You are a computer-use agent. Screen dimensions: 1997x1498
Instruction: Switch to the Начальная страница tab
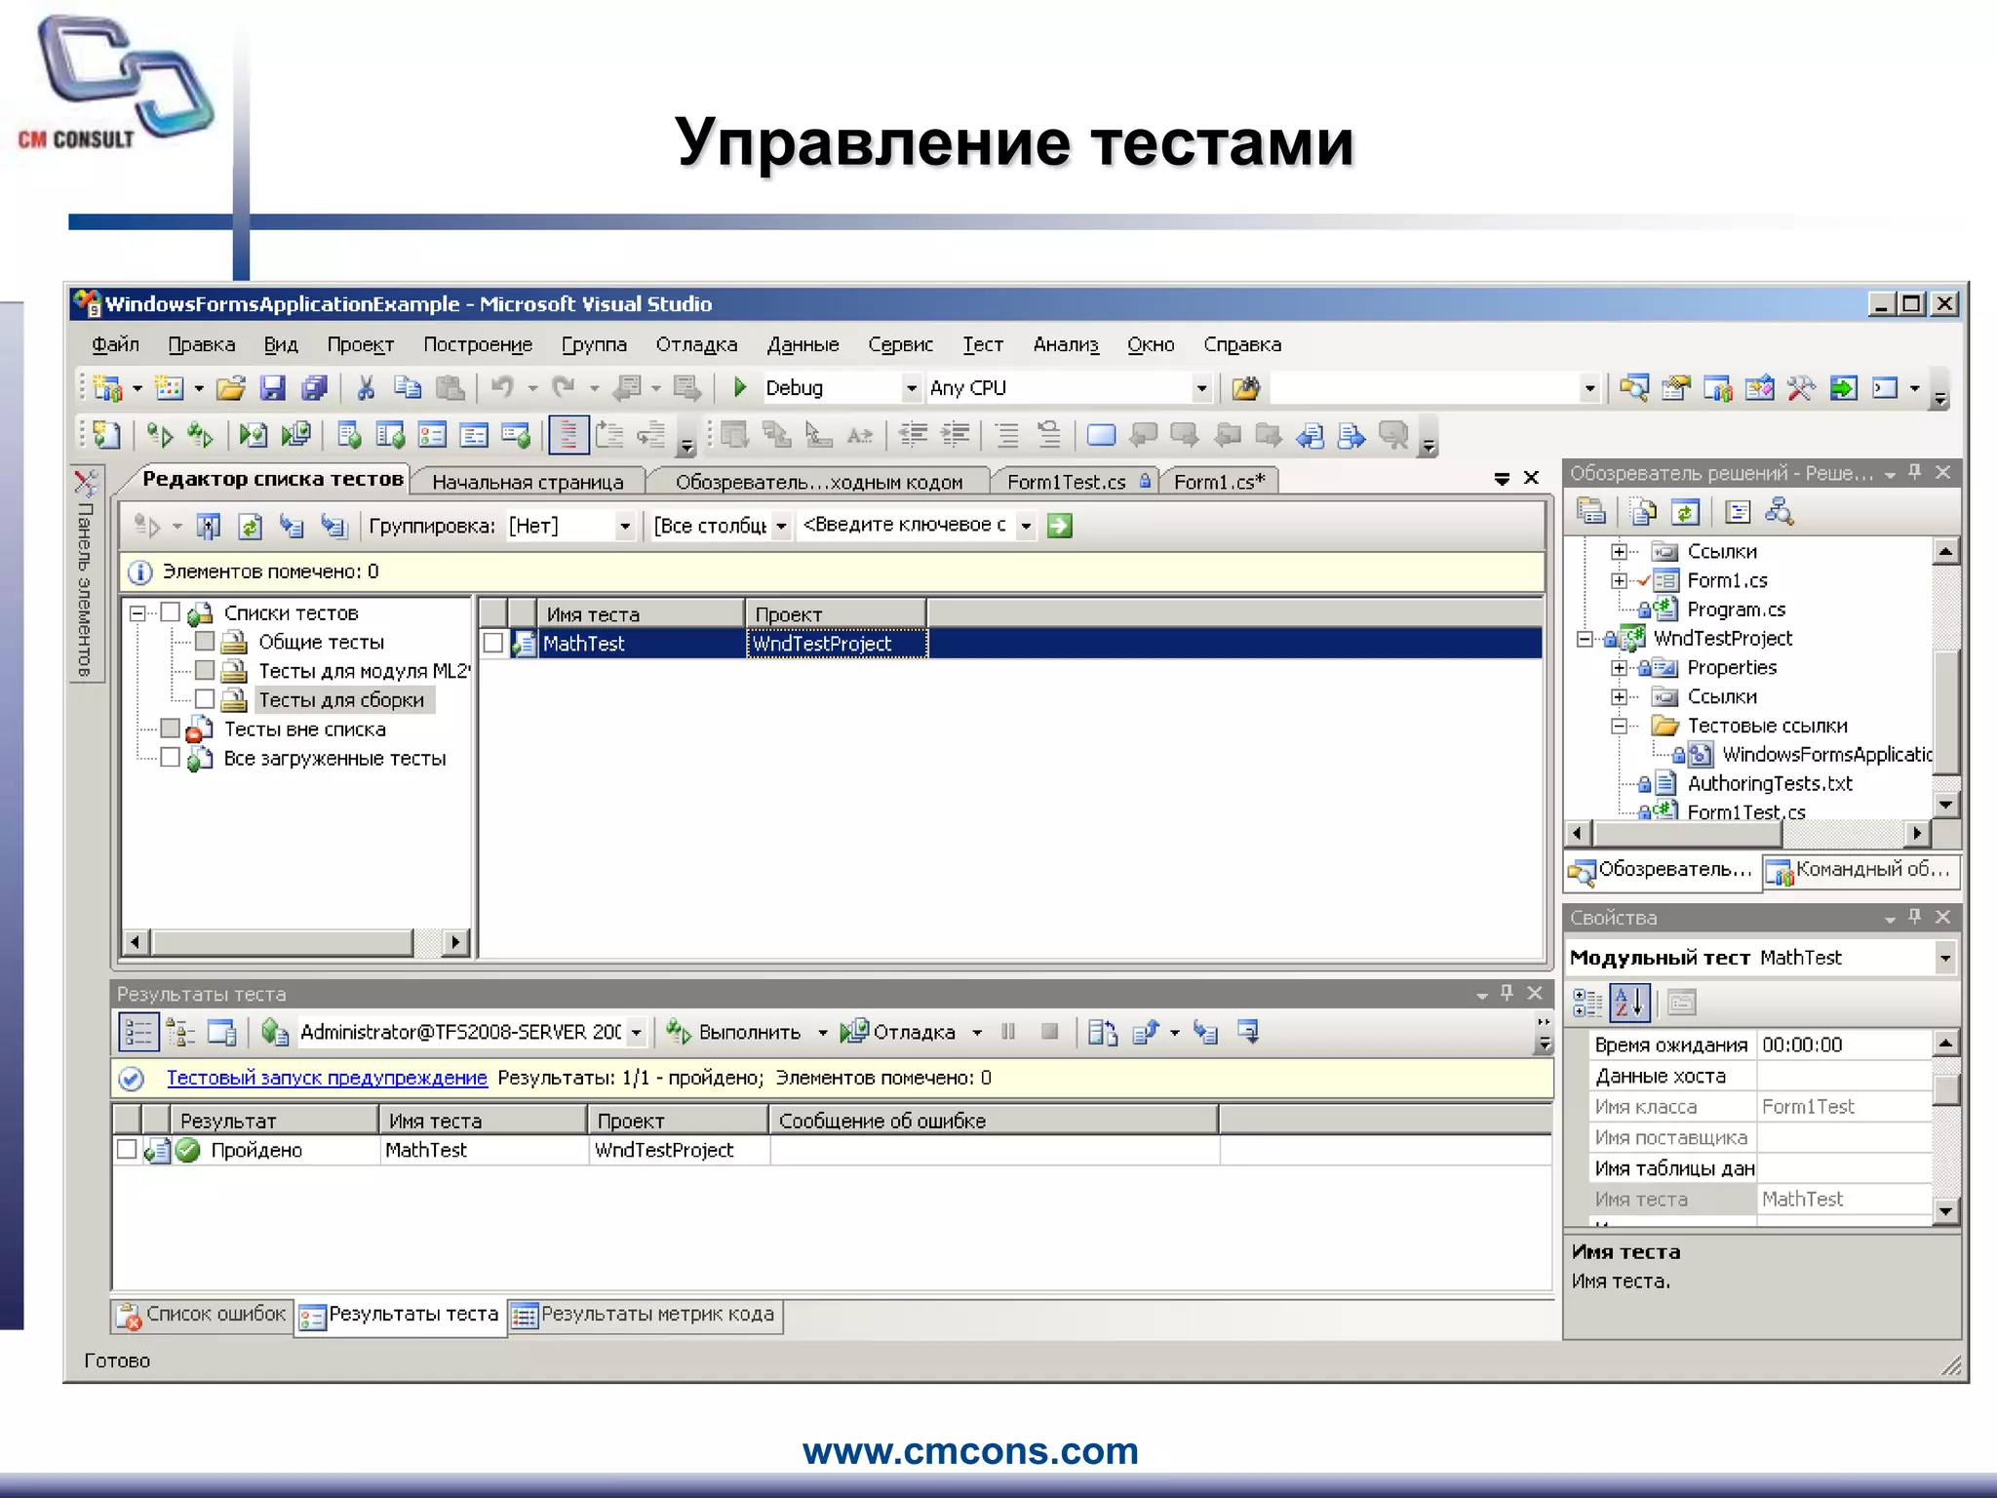[528, 482]
